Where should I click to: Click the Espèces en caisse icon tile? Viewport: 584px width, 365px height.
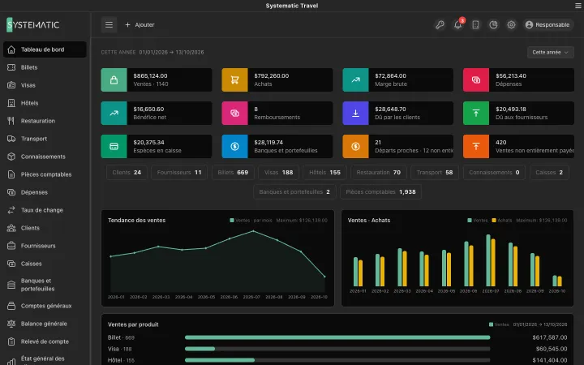pos(114,146)
